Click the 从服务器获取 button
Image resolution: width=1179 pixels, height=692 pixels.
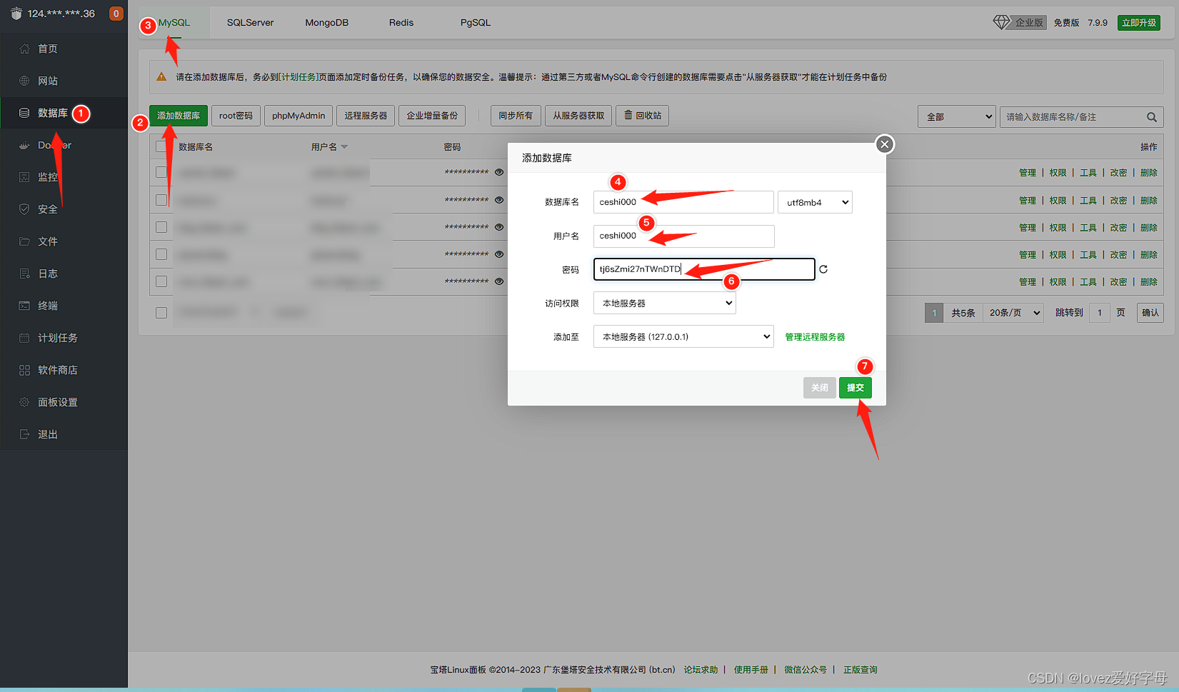coord(578,116)
